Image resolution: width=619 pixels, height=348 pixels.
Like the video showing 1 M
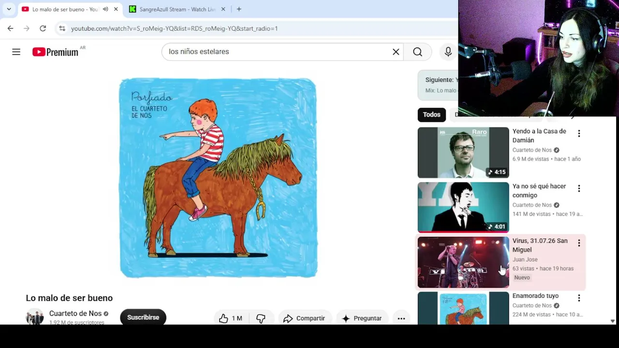pos(231,318)
